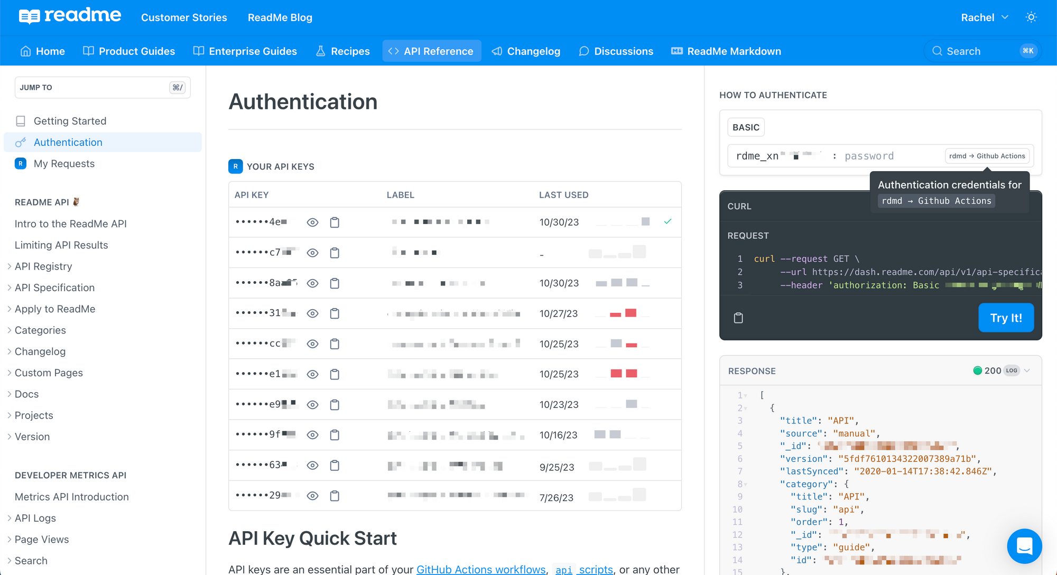Open the ReadMe Markdown tab
The height and width of the screenshot is (575, 1057).
coord(726,51)
